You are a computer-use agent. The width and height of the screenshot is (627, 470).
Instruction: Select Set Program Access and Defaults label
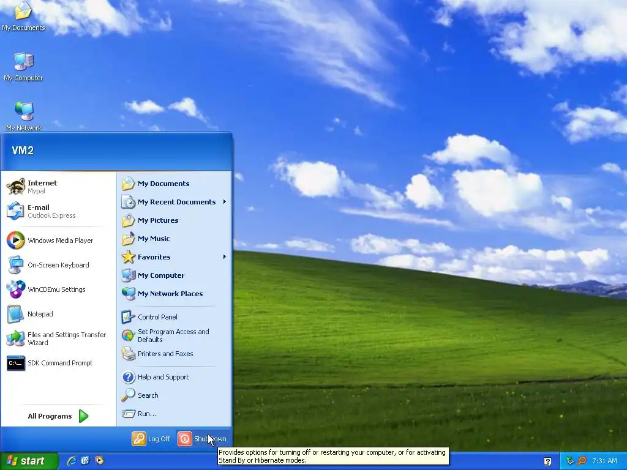click(x=173, y=336)
